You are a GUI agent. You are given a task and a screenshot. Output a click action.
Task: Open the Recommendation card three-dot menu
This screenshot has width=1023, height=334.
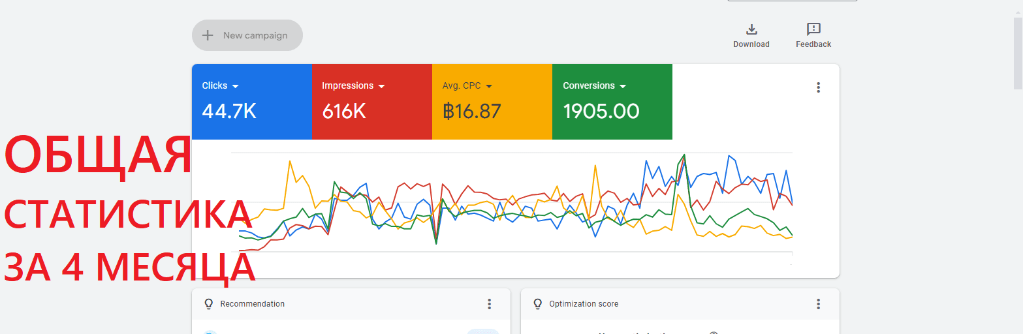[489, 304]
